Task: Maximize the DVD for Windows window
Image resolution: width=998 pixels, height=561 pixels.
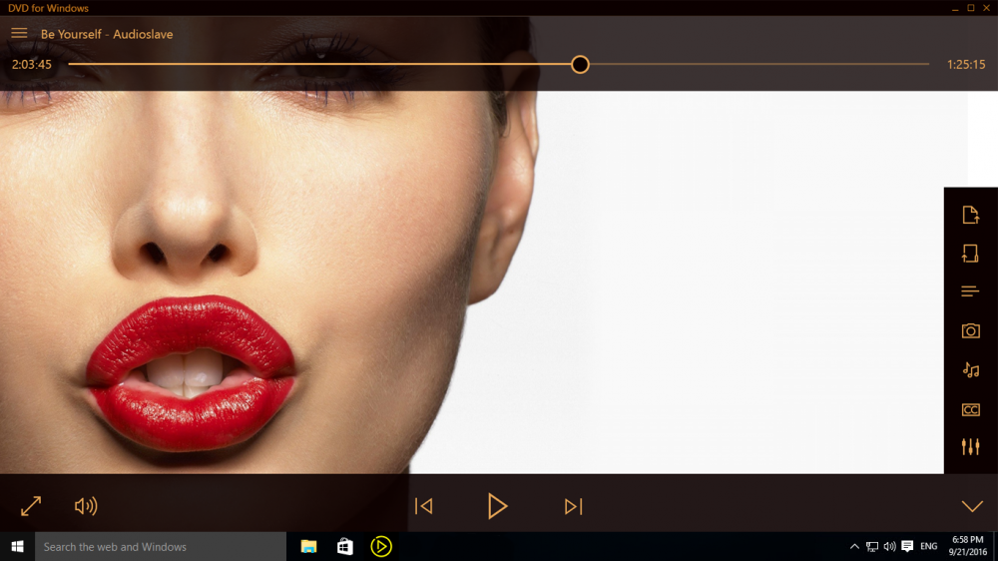Action: [x=971, y=8]
